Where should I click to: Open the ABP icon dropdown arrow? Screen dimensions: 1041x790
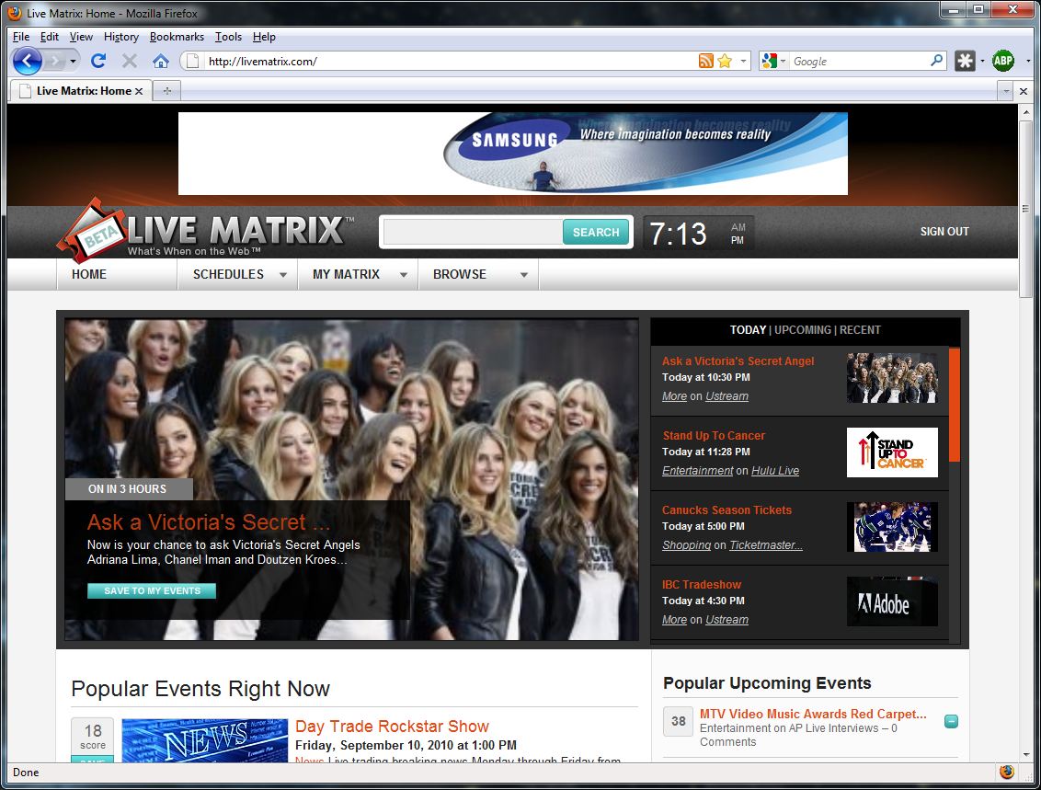coord(1028,61)
